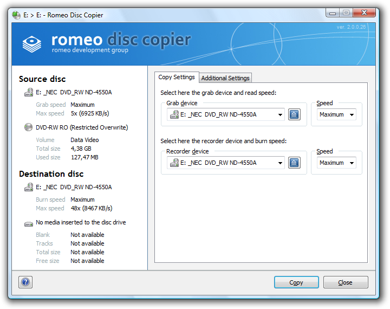This screenshot has height=309, width=390.
Task: Click the Free size 'Not available' value
Action: tap(87, 261)
